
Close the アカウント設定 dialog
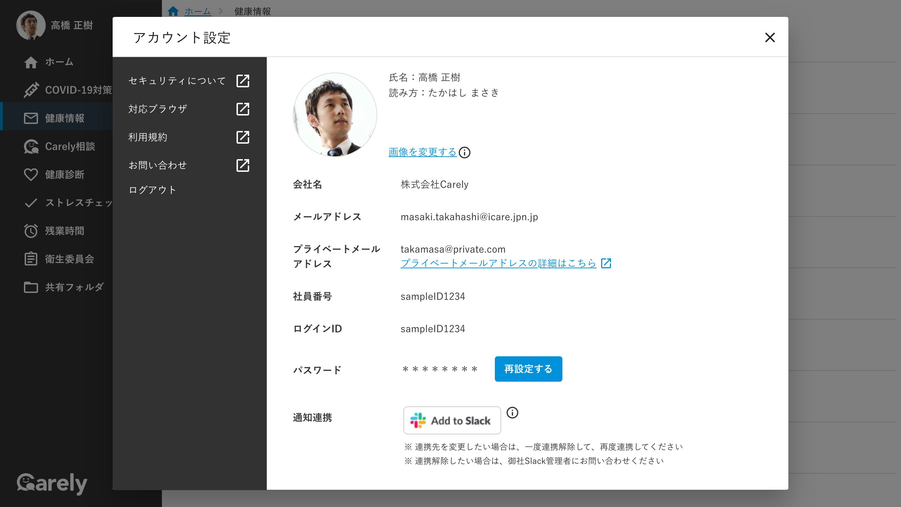[x=770, y=37]
